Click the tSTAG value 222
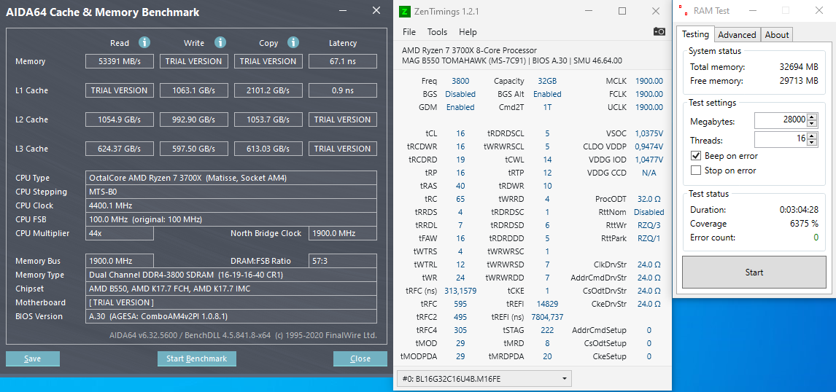 pos(547,330)
